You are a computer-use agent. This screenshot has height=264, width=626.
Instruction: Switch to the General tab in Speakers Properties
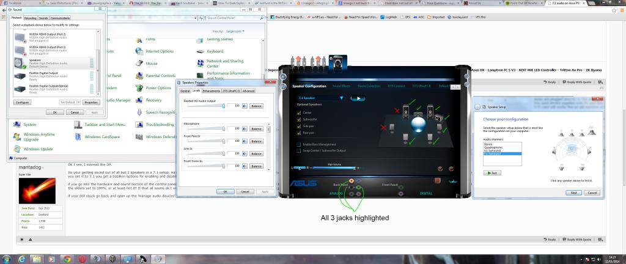tap(185, 91)
